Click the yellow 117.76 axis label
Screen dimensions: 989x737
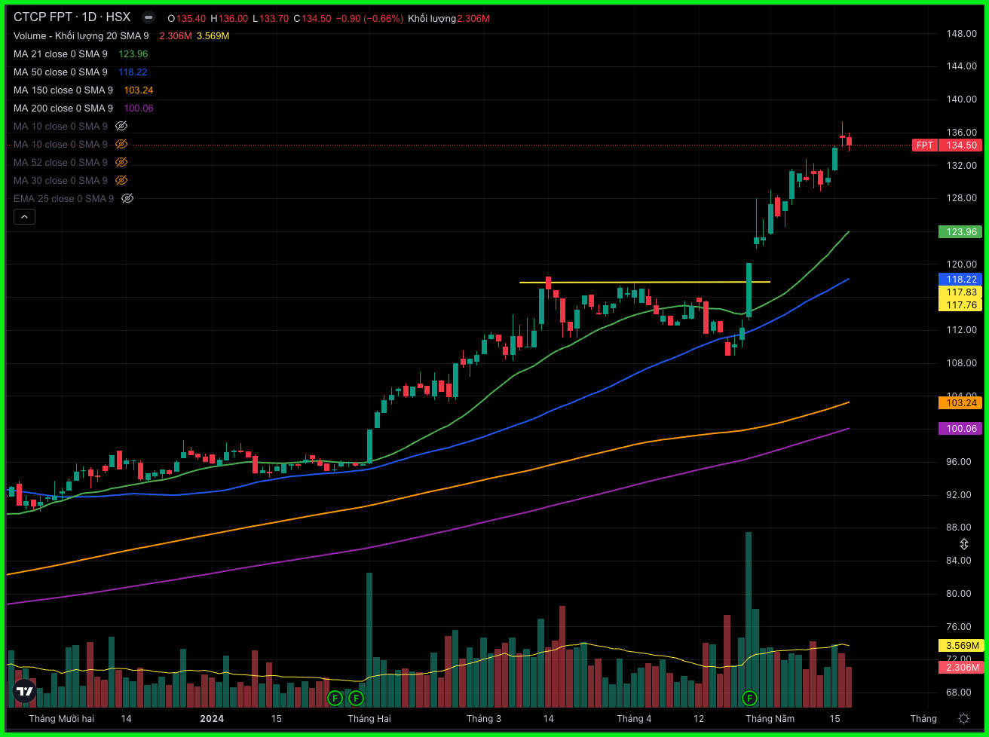coord(960,305)
